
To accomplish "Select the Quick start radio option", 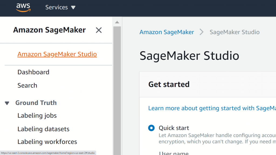I will tap(151, 128).
